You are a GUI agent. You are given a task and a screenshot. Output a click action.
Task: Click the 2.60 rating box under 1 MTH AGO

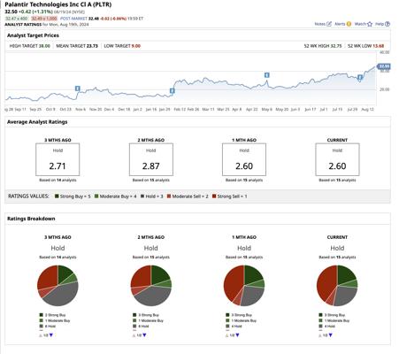[244, 159]
